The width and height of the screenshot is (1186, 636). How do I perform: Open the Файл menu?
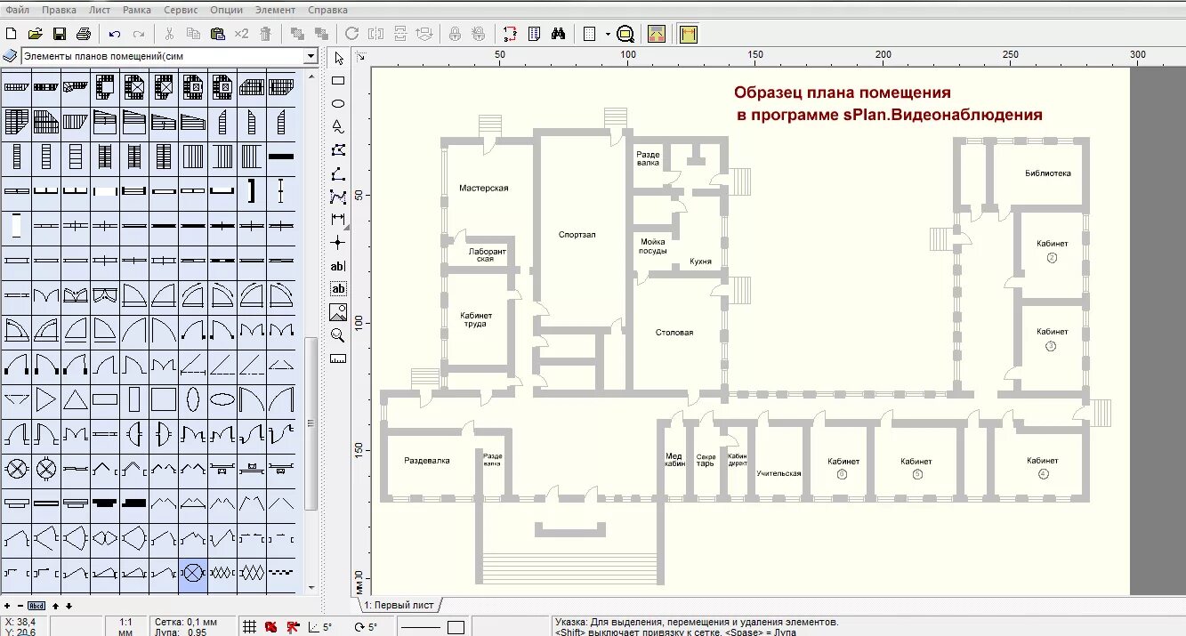(x=17, y=10)
